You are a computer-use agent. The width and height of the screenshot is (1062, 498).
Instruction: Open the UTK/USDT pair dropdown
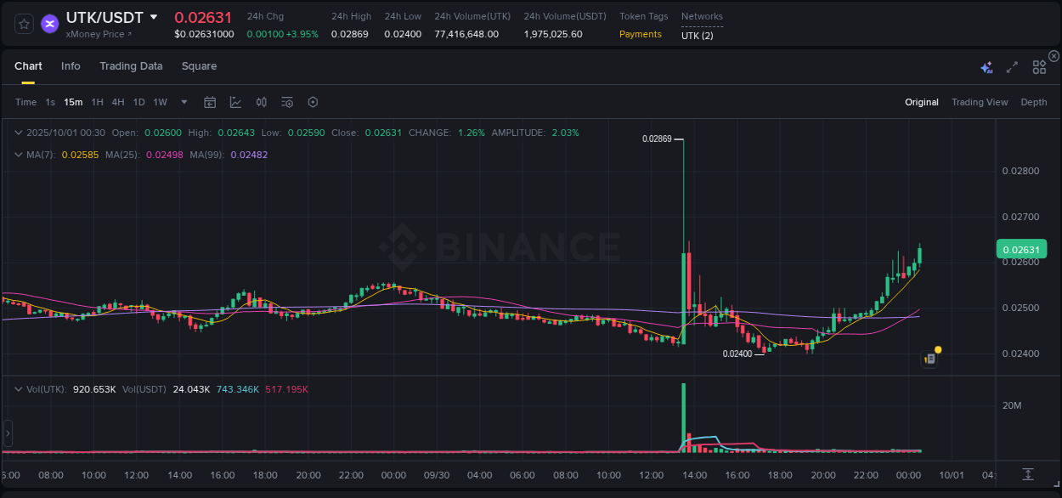coord(154,17)
